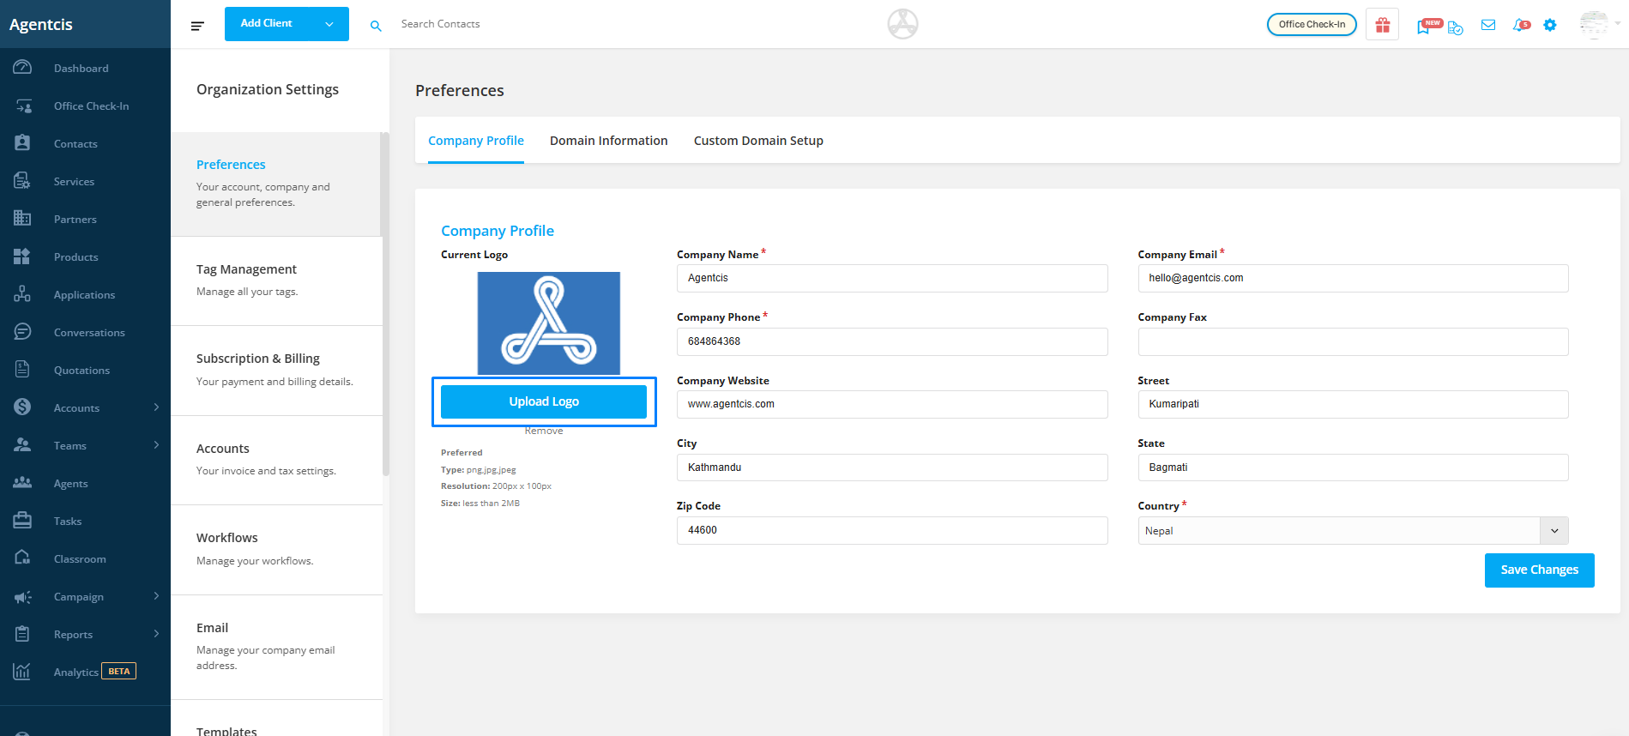Image resolution: width=1629 pixels, height=736 pixels.
Task: Toggle the sidebar with the hamburger menu icon
Action: click(x=197, y=26)
